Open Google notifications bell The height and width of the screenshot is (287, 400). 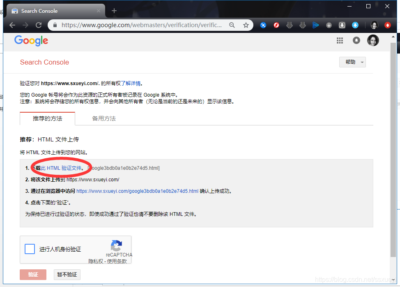[x=356, y=40]
